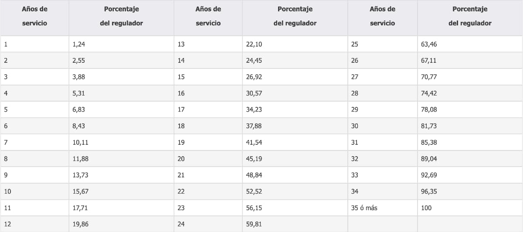Select the 52,52 percentage cell
This screenshot has height=232, width=523.
(x=254, y=191)
